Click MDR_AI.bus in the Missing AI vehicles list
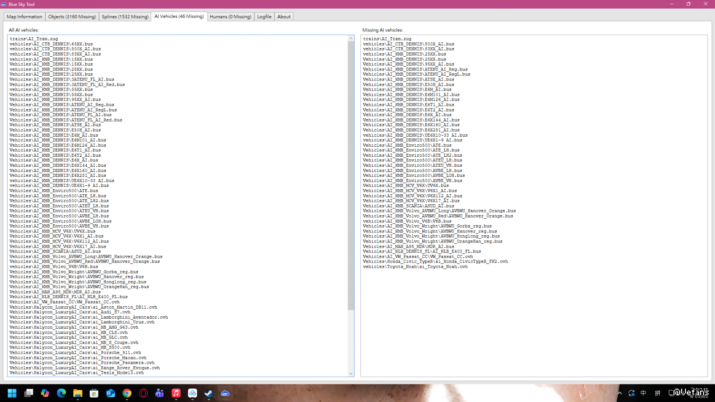Image resolution: width=715 pixels, height=402 pixels. point(409,246)
